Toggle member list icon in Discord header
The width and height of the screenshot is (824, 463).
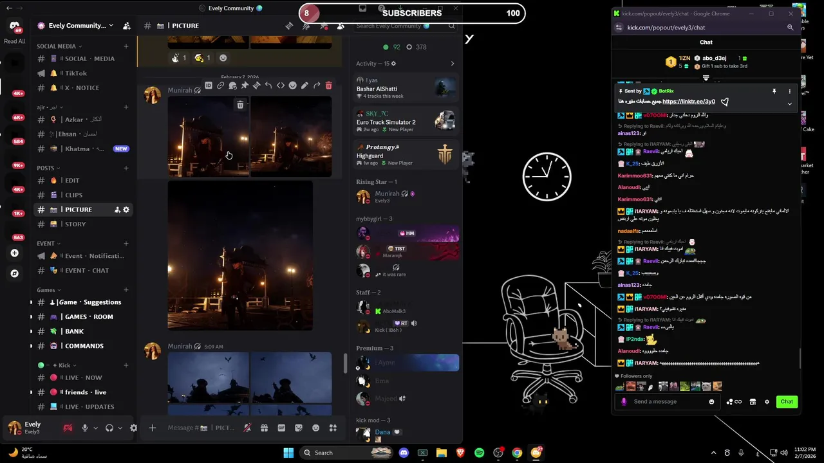click(x=341, y=26)
